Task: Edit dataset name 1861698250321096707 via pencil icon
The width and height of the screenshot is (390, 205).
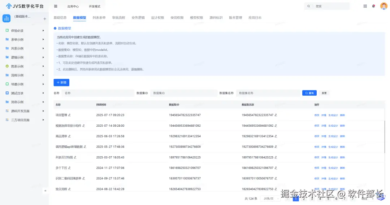Action: (x=276, y=168)
